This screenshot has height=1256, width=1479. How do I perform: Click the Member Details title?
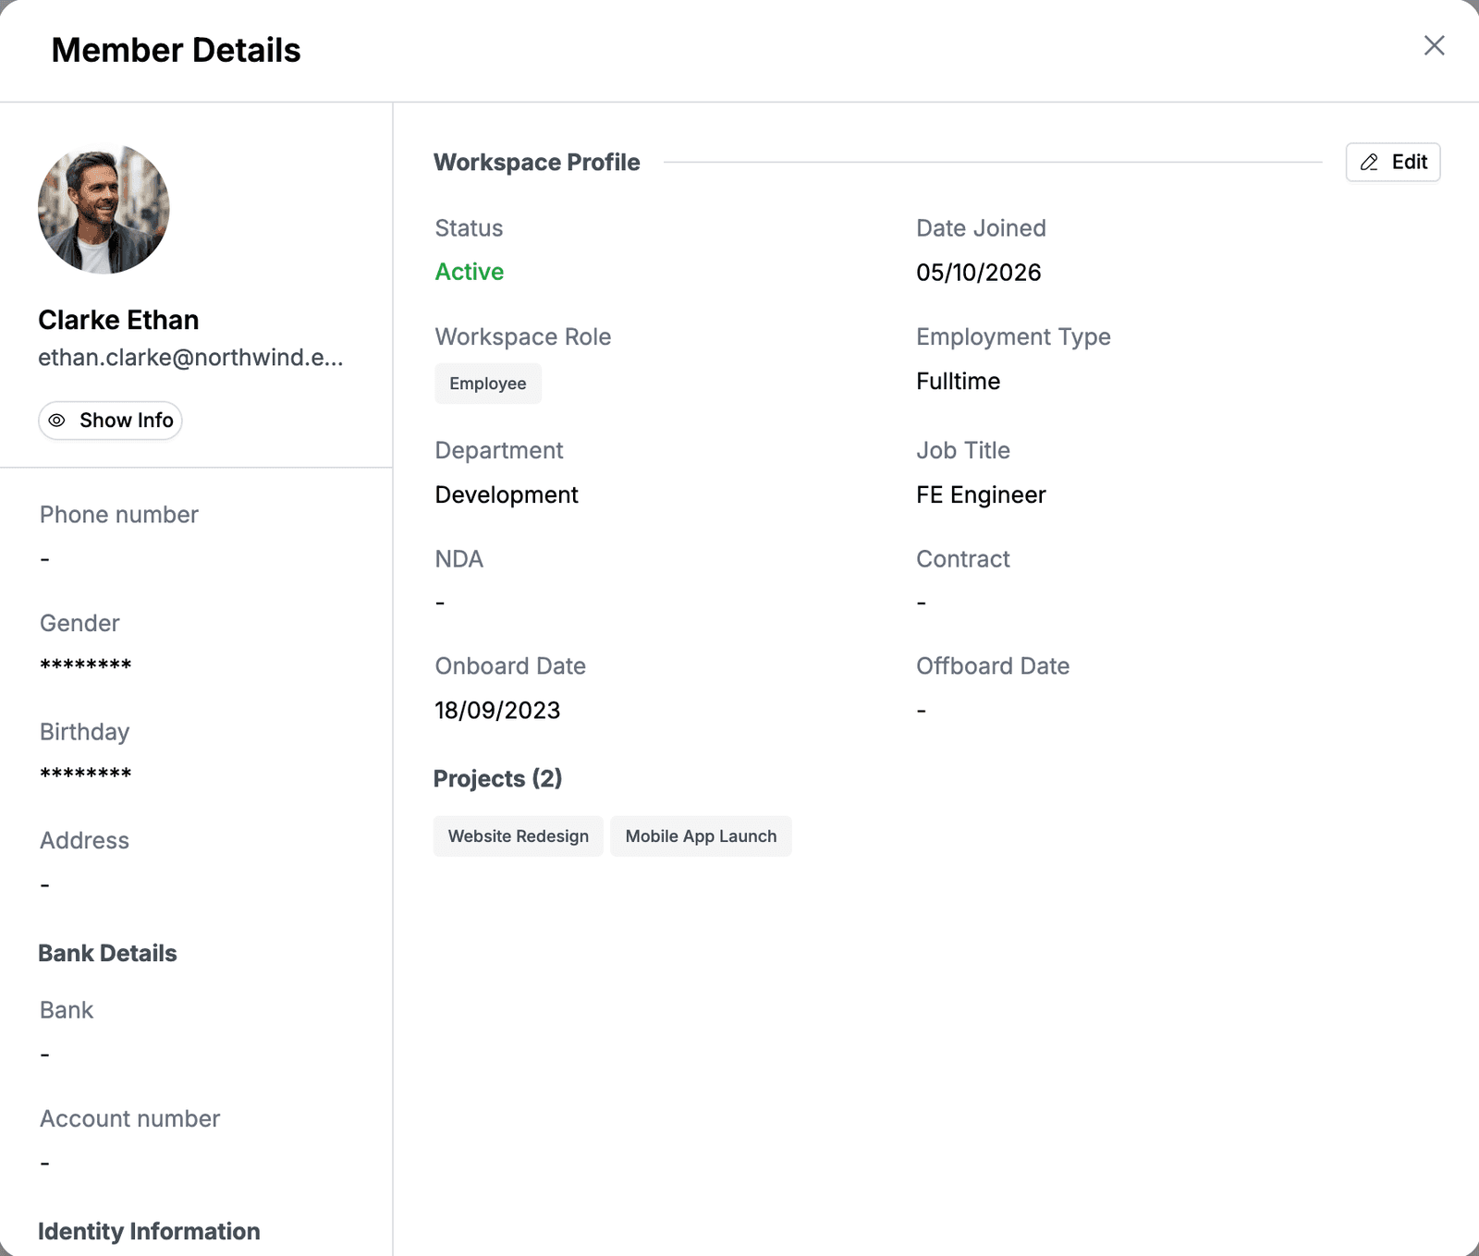pos(176,50)
